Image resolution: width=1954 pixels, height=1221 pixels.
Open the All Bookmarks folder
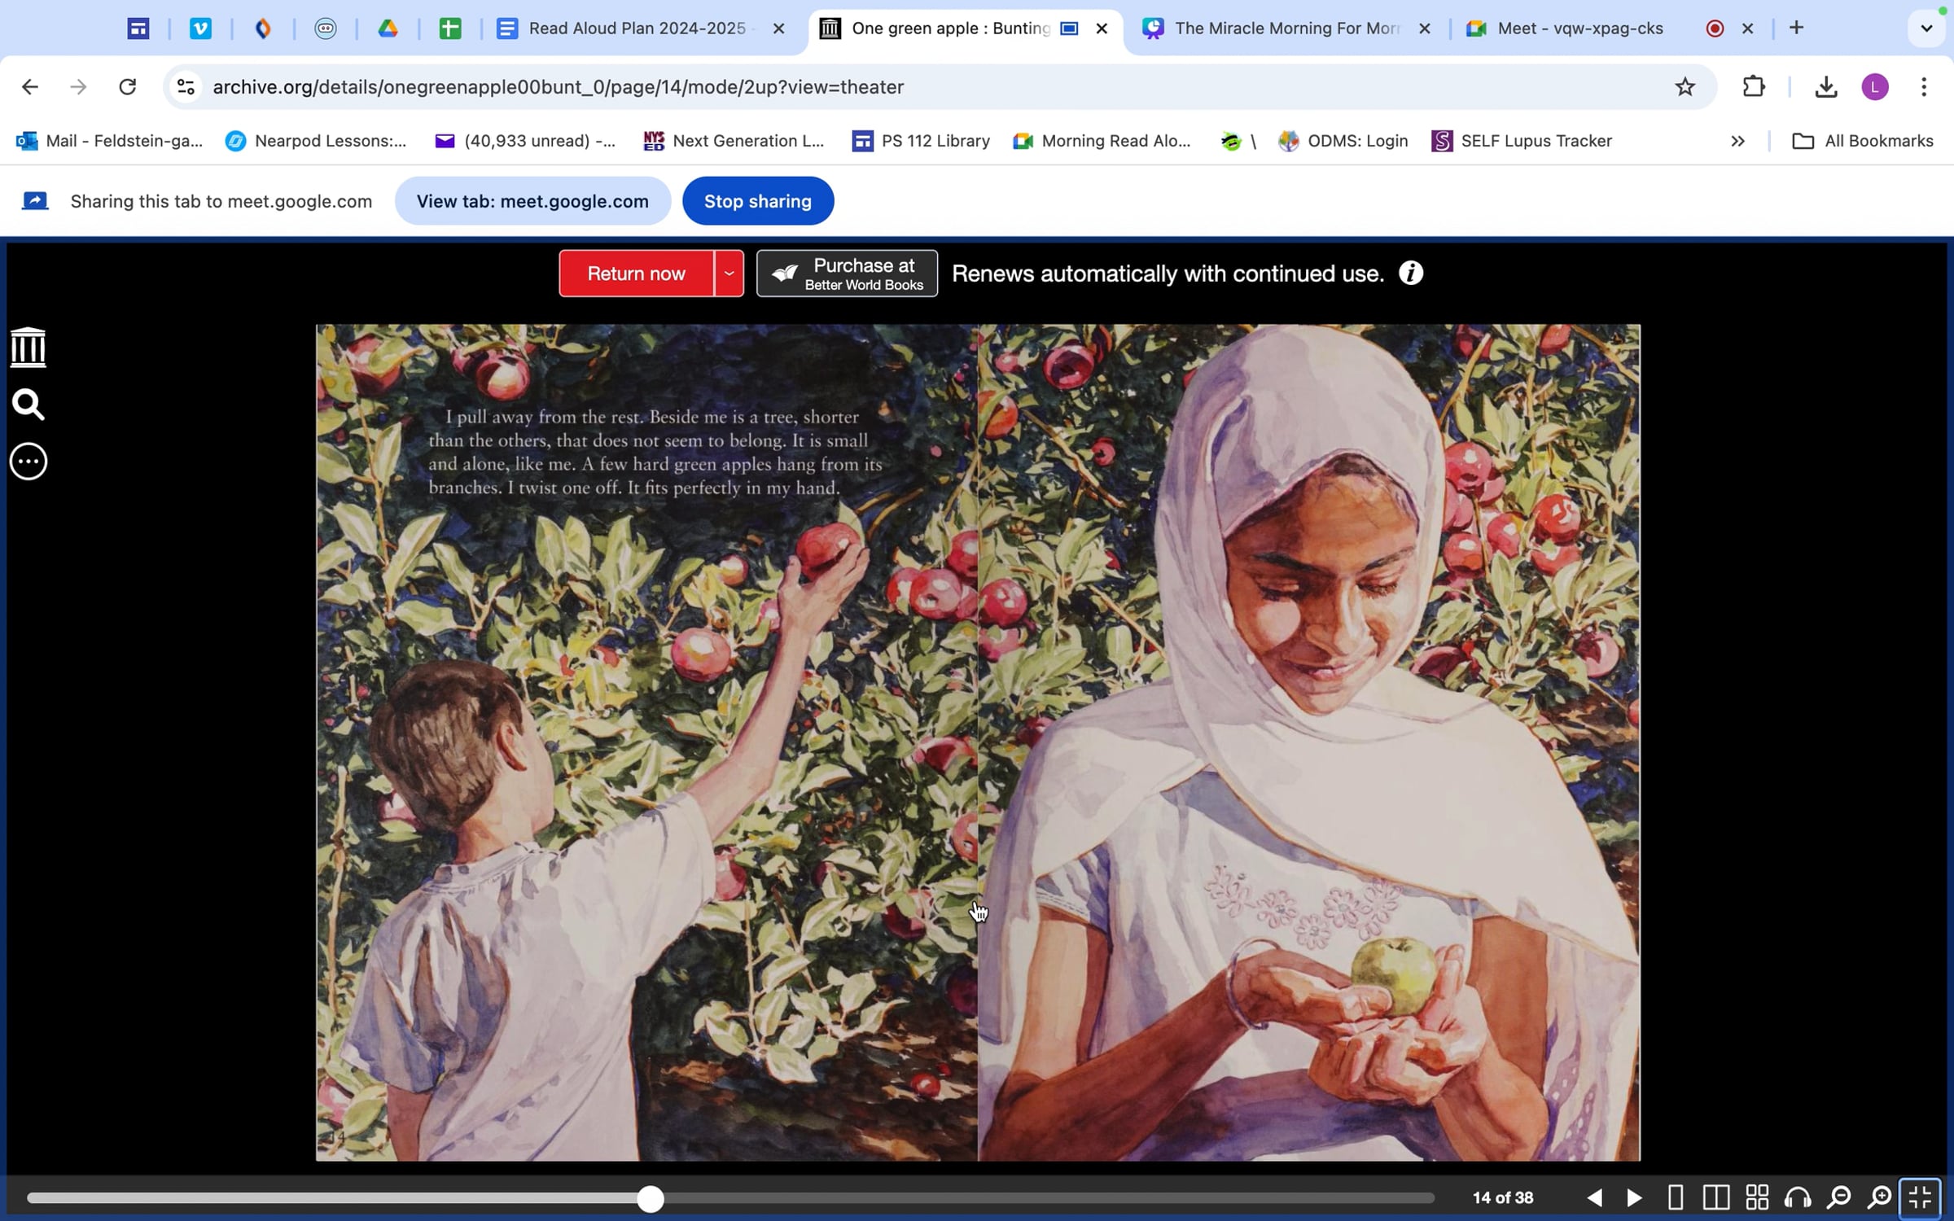pyautogui.click(x=1863, y=141)
